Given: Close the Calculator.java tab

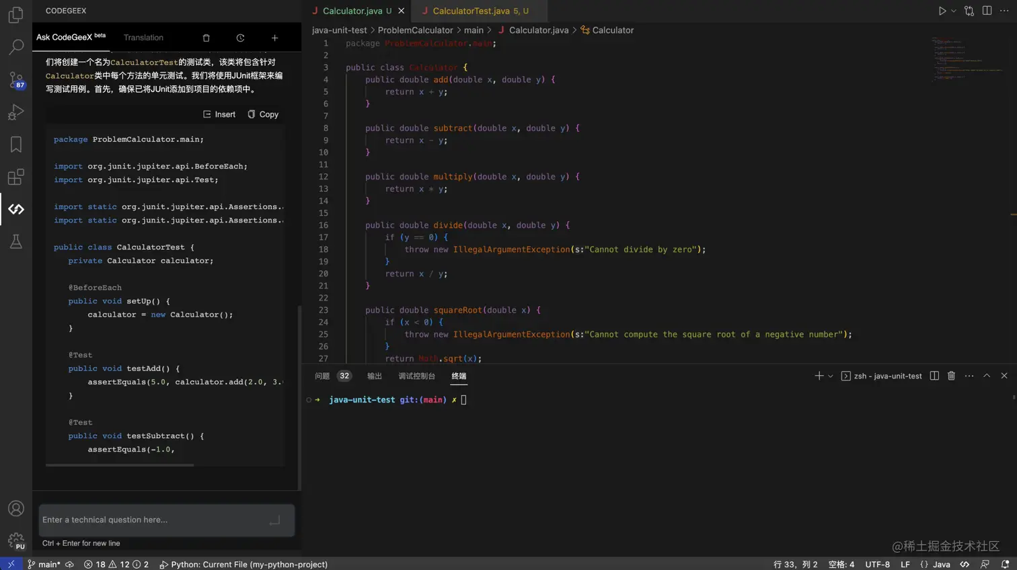Looking at the screenshot, I should click(x=402, y=11).
